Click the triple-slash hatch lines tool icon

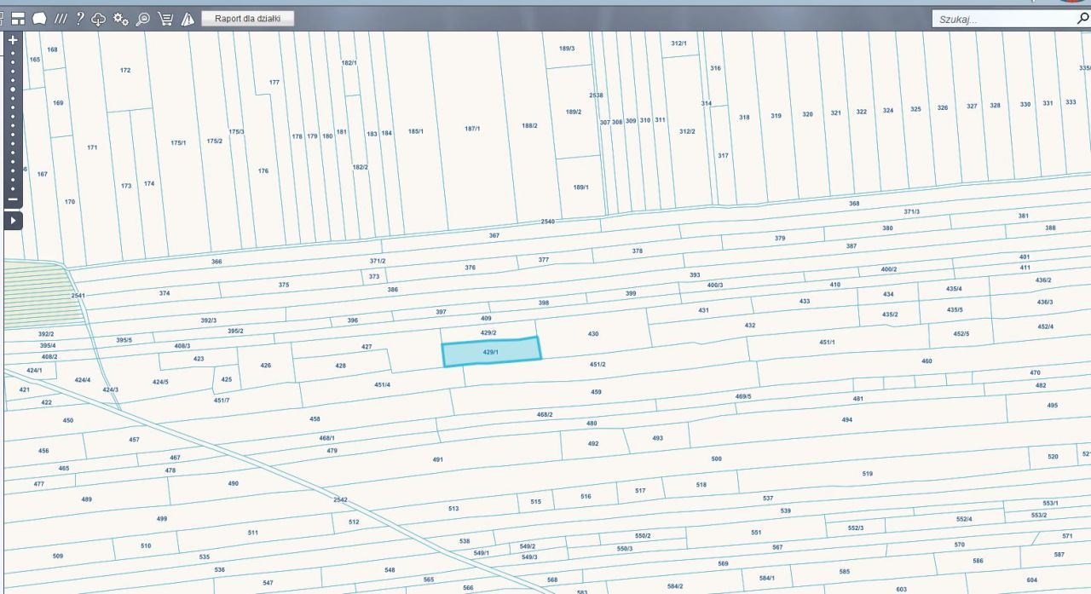(61, 18)
